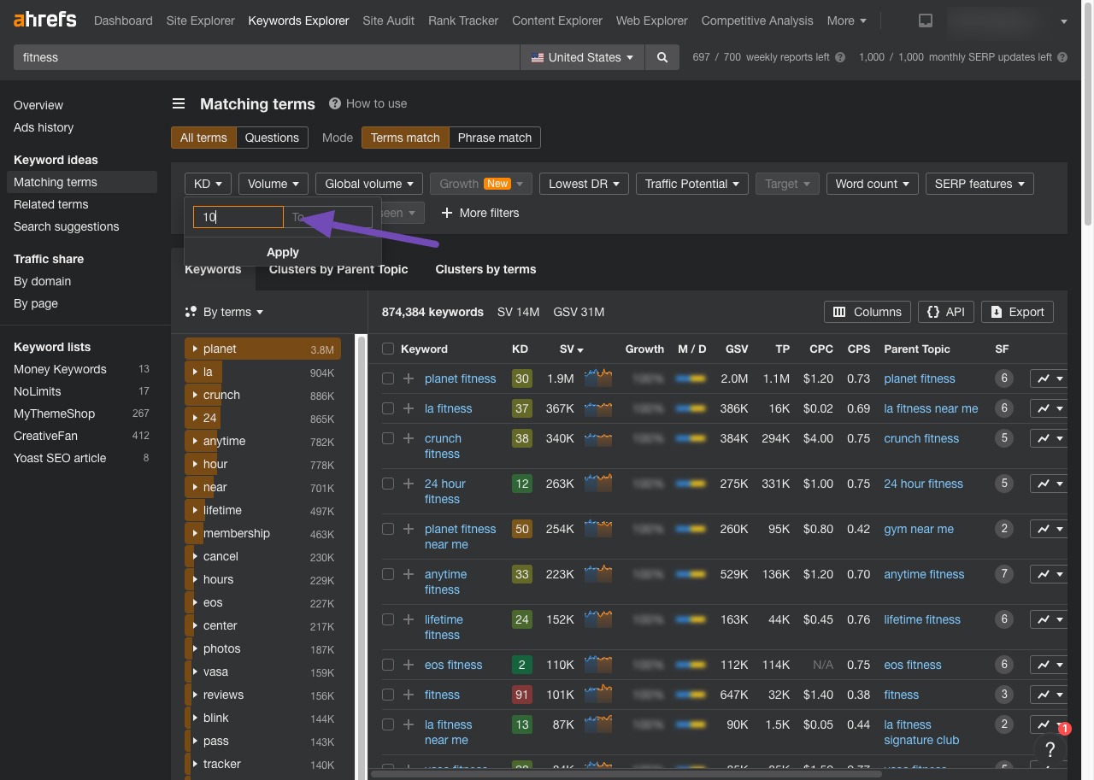
Task: Open SV trend chart for planet fitness
Action: (x=598, y=378)
